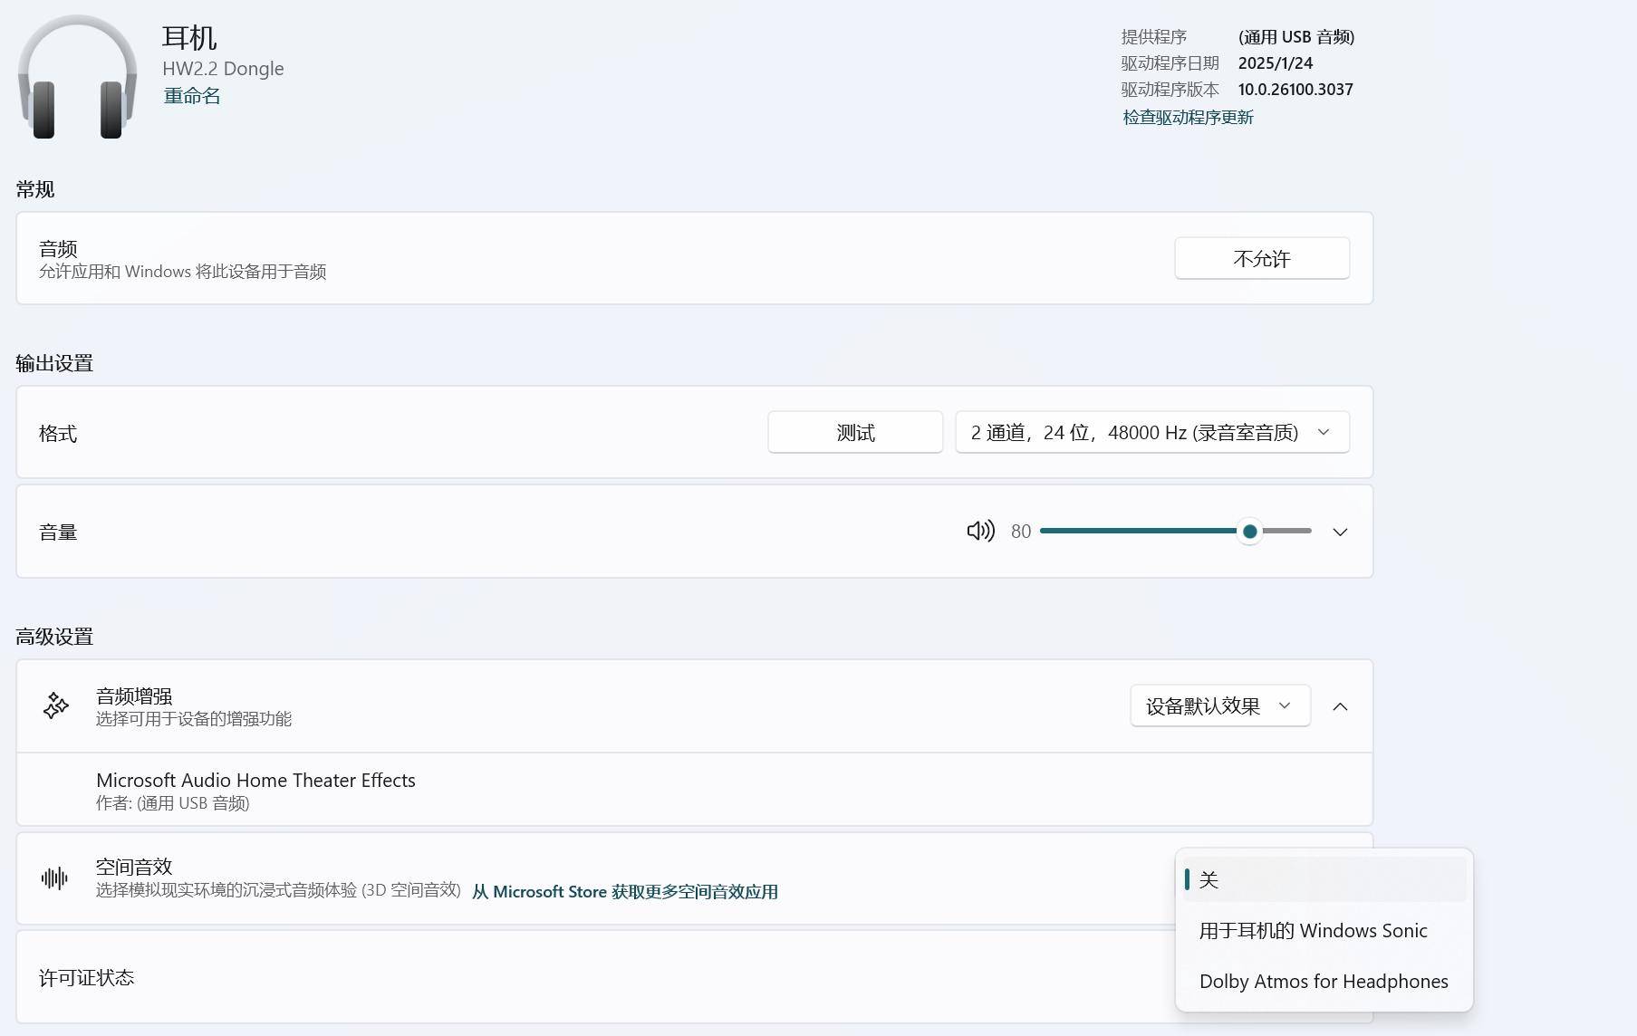Screen dimensions: 1637x1036
Task: Collapse the 音频增强 section
Action: tap(1340, 706)
